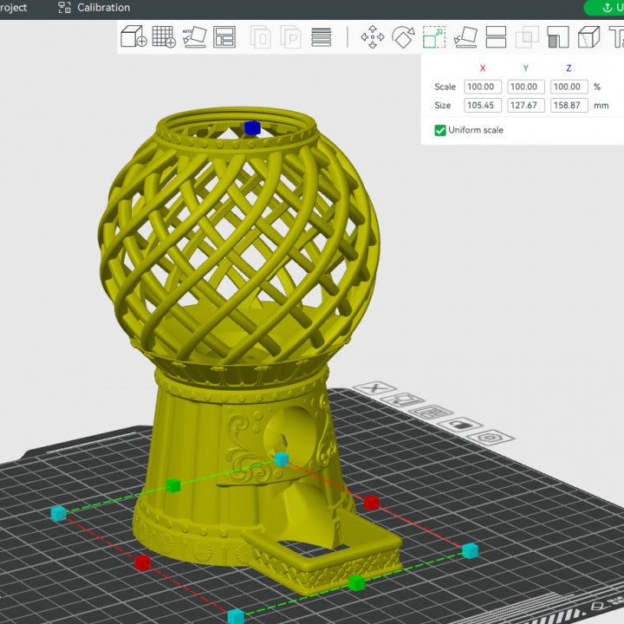Open plate settings hexagon icon
The height and width of the screenshot is (624, 624).
point(489,438)
